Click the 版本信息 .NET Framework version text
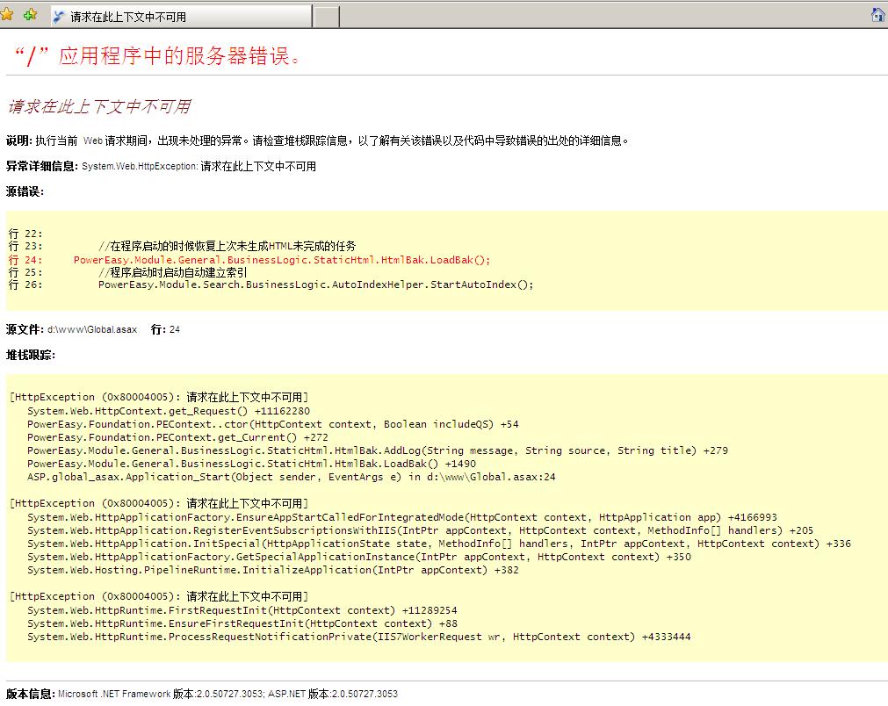 point(227,694)
